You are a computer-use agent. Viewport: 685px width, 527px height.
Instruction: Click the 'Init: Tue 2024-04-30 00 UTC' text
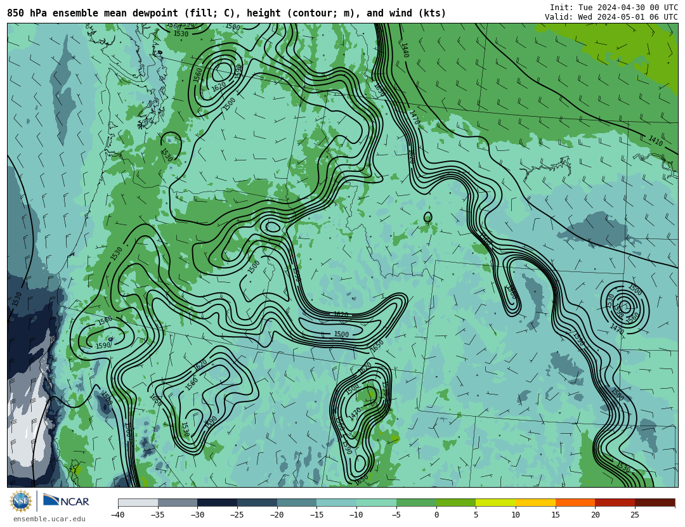(x=614, y=8)
